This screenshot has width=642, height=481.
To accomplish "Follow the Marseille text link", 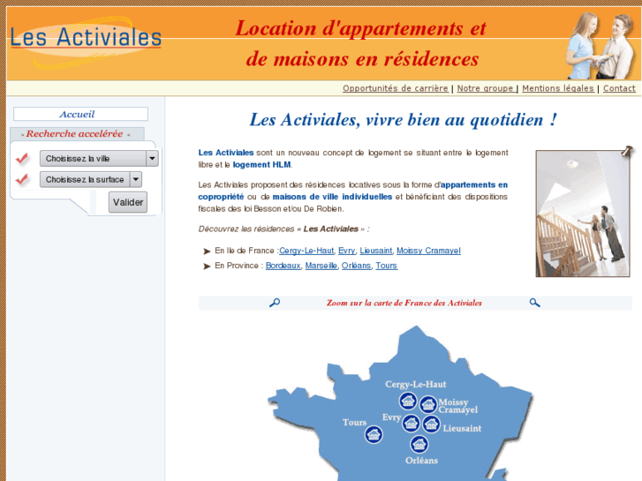I will 321,266.
